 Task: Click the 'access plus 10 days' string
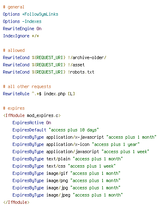[74, 130]
